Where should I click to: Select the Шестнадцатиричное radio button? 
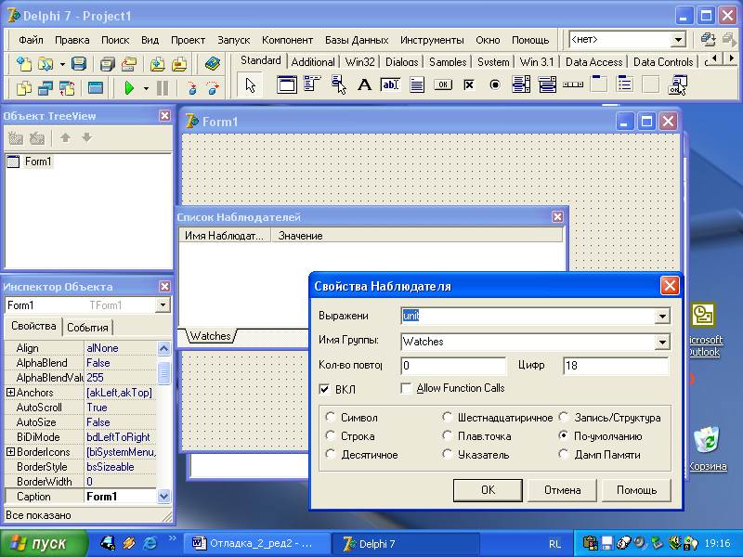[x=447, y=417]
